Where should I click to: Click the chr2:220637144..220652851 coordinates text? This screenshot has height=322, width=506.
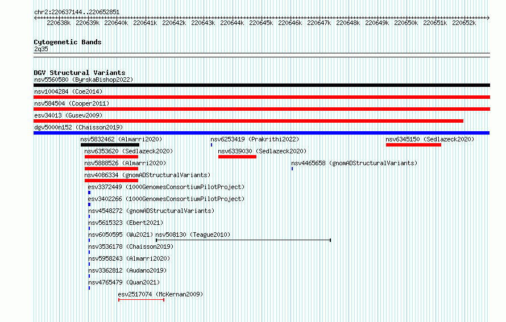[x=77, y=12]
